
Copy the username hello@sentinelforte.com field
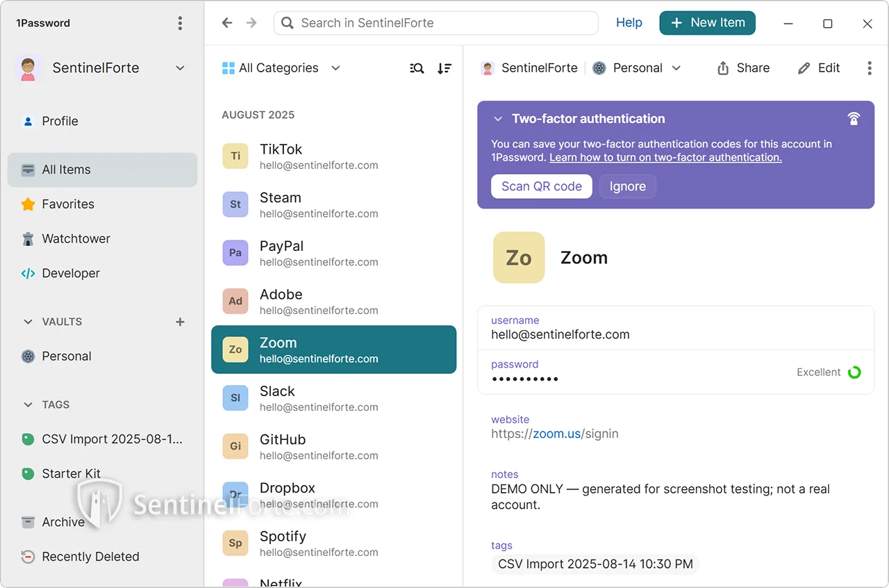pos(676,328)
